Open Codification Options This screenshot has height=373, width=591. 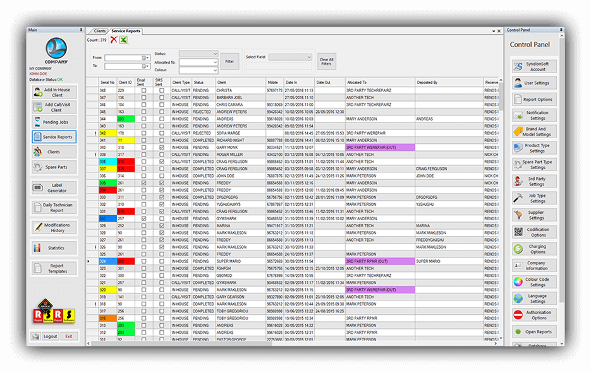coord(534,232)
